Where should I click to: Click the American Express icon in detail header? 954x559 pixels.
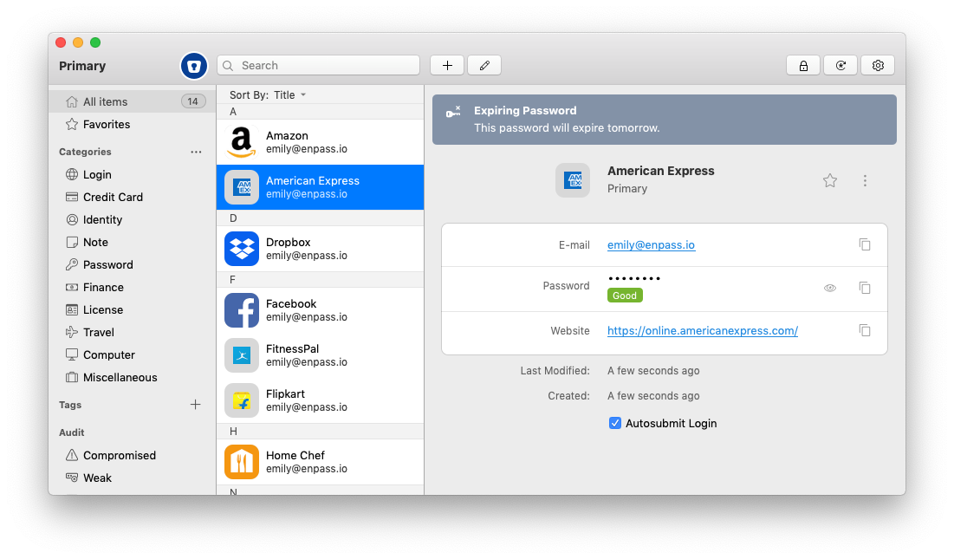573,180
